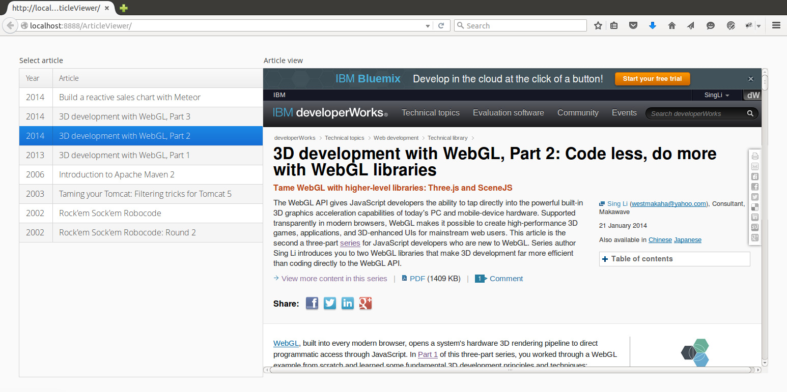Viewport: 787px width, 392px height.
Task: Click the paper plane share icon
Action: [691, 25]
